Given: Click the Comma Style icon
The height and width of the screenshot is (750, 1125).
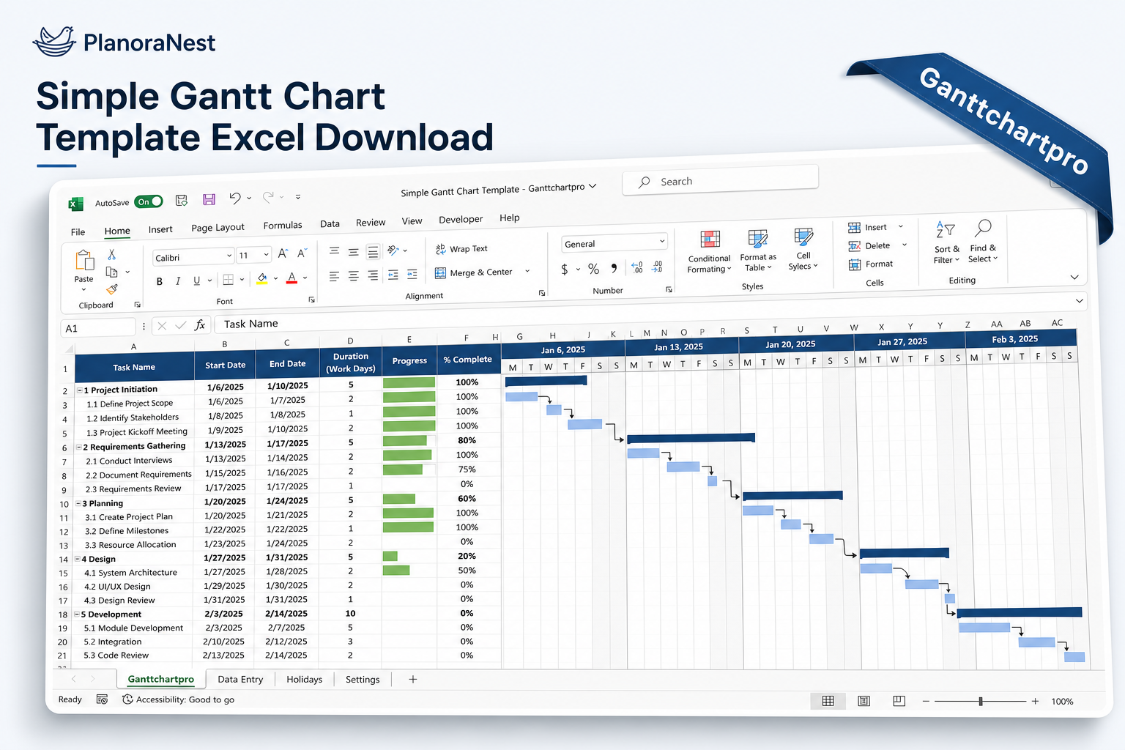Looking at the screenshot, I should point(615,268).
